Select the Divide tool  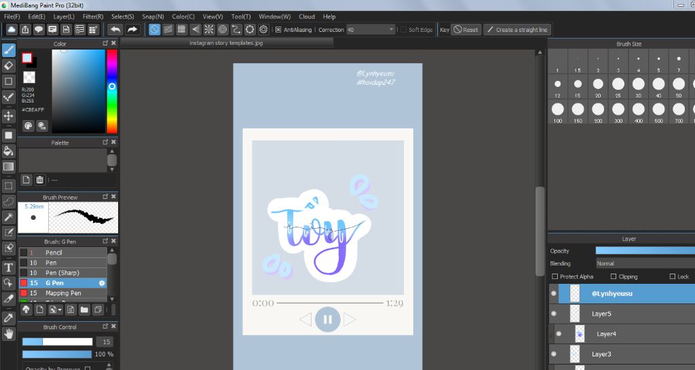click(8, 299)
